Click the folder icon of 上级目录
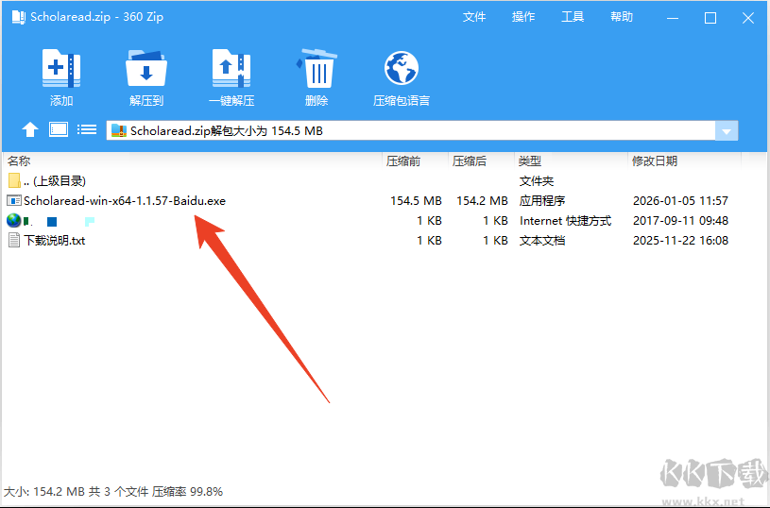The height and width of the screenshot is (508, 770). 14,180
